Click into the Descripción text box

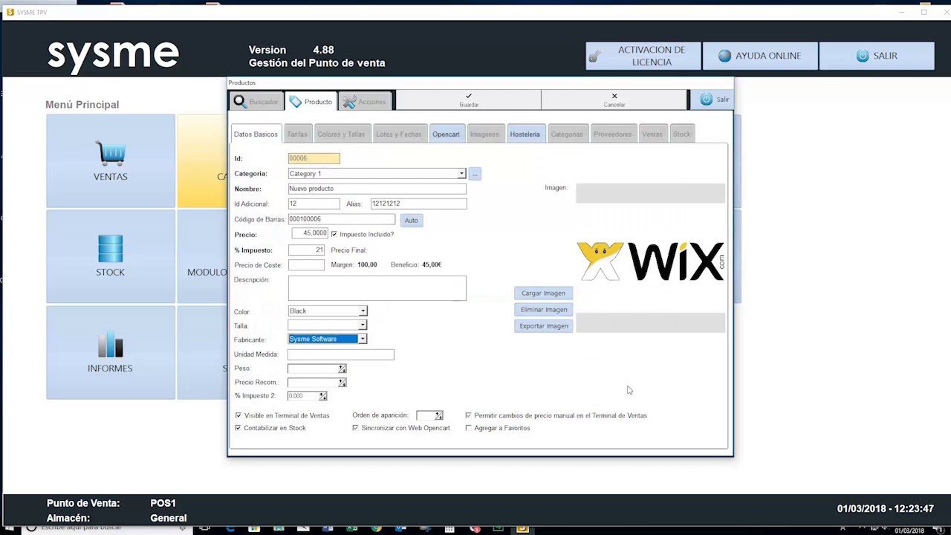coord(377,288)
